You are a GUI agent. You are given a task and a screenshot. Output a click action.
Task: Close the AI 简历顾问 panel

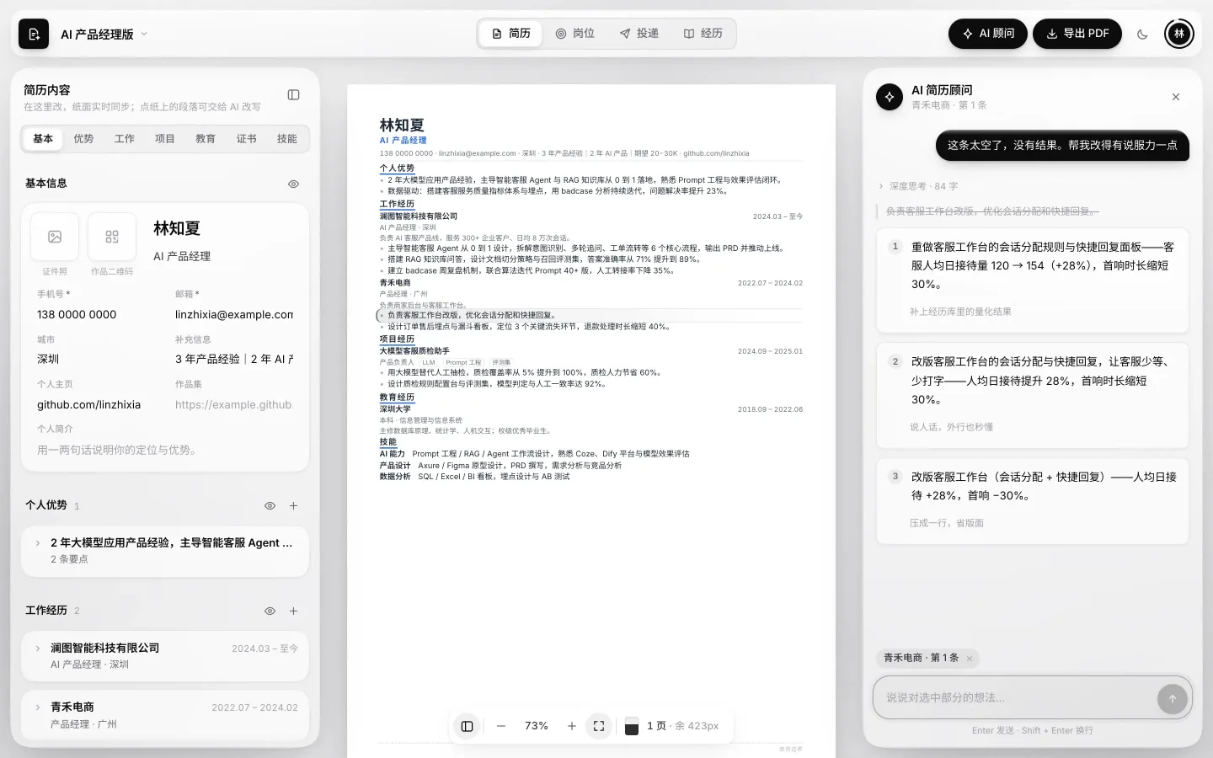pos(1176,97)
